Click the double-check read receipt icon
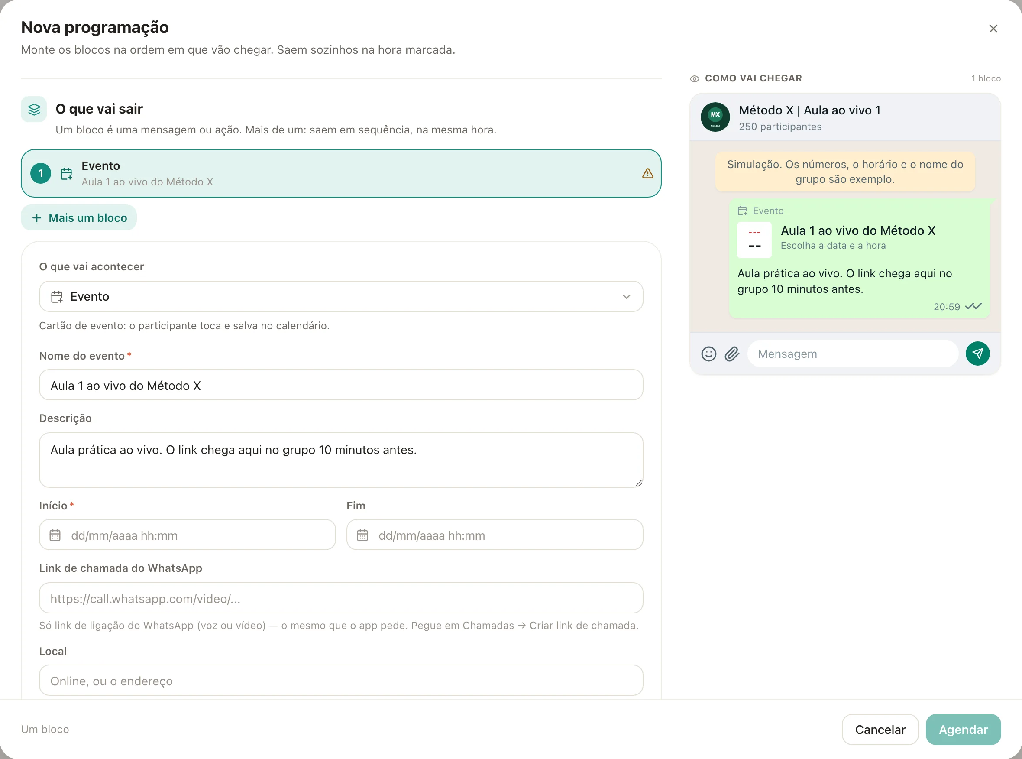Screen dimensions: 1022x759 pyautogui.click(x=973, y=306)
